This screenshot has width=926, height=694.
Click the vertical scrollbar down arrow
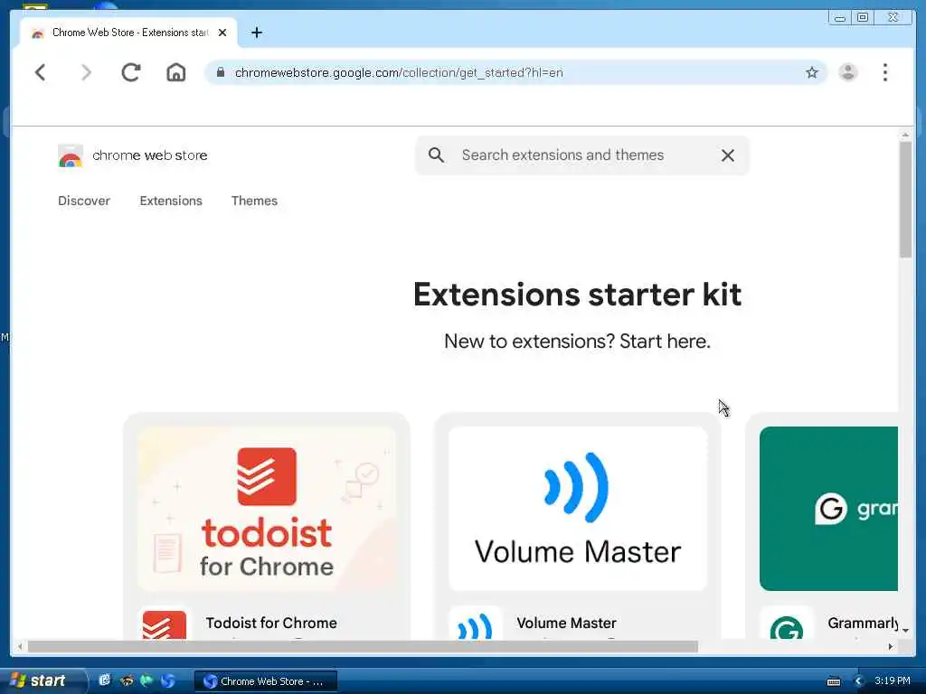point(905,631)
